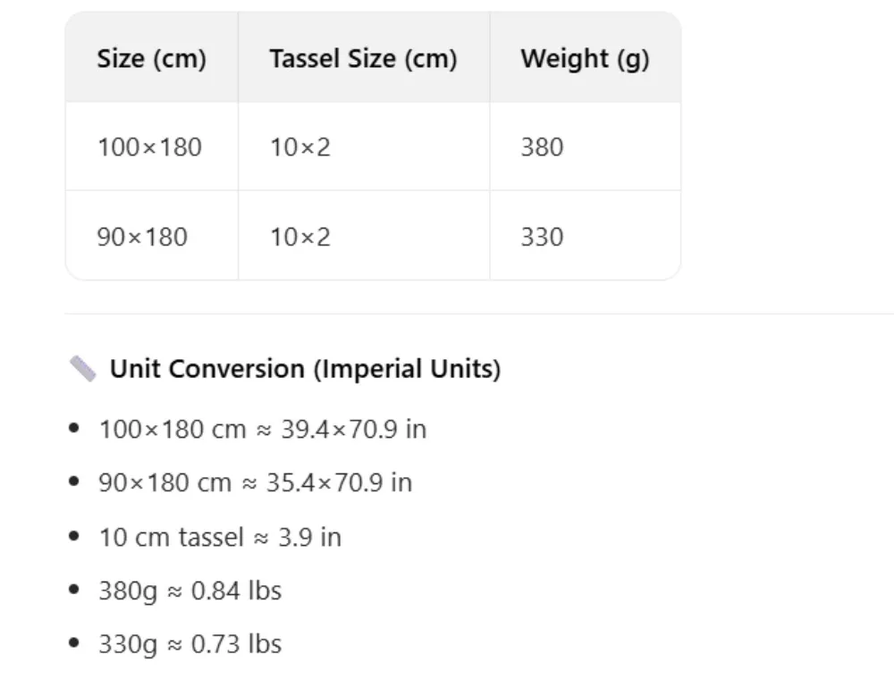Select the Weight (g) column header
This screenshot has height=695, width=894.
click(x=585, y=58)
